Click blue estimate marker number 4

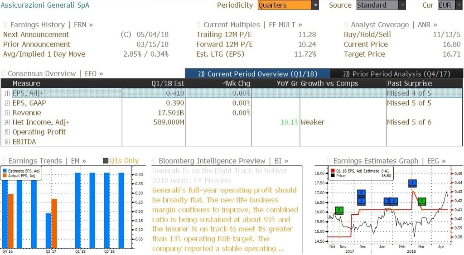(x=394, y=201)
